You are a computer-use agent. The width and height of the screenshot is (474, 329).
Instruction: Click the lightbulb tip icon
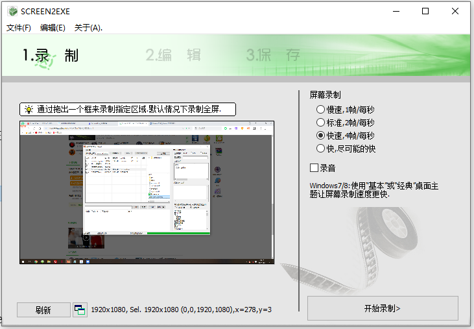click(29, 110)
